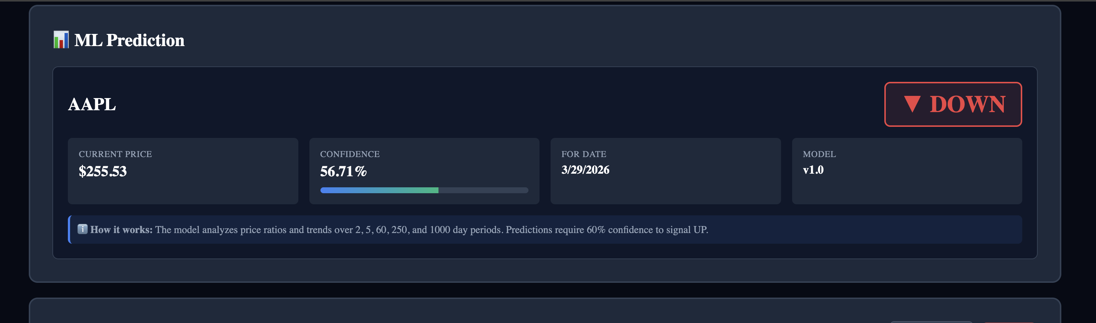Click the CURRENT PRICE label
Image resolution: width=1096 pixels, height=323 pixels.
(115, 154)
